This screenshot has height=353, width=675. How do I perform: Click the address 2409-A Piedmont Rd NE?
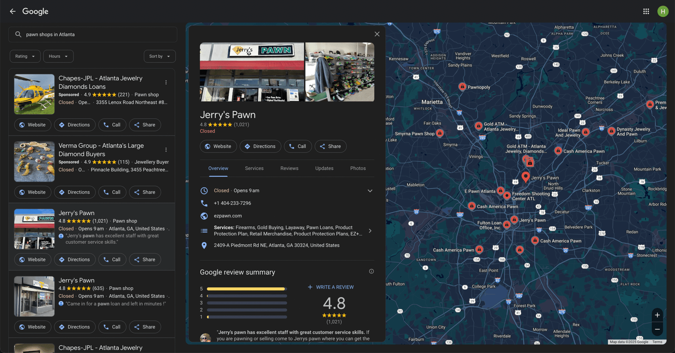pyautogui.click(x=277, y=245)
